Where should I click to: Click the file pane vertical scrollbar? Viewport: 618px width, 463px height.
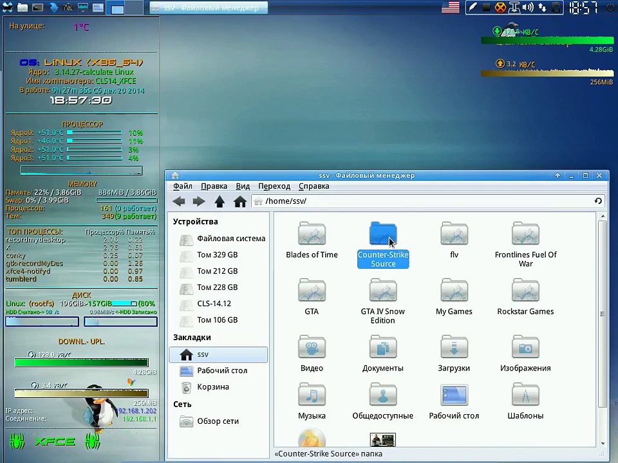coord(603,314)
